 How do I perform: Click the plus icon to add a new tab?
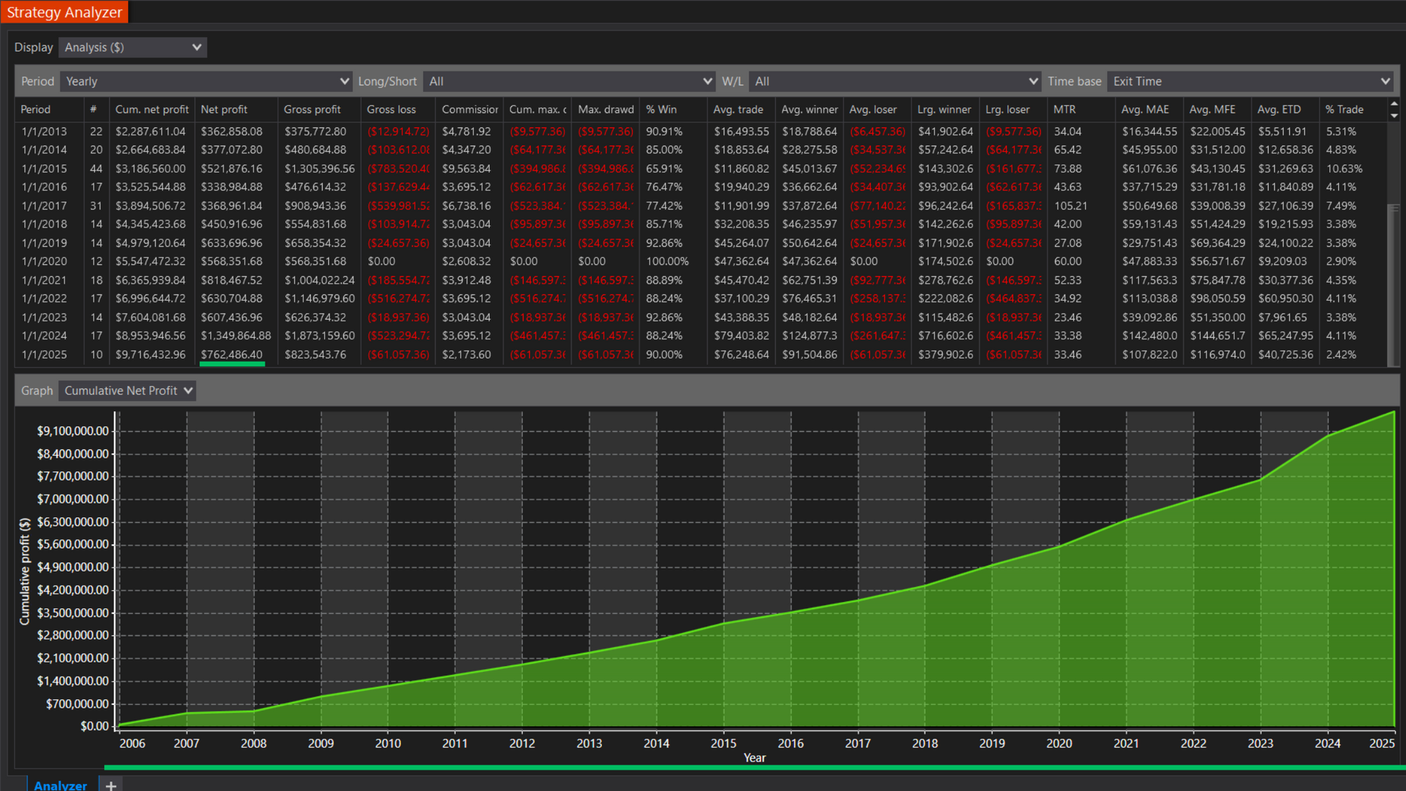point(111,785)
